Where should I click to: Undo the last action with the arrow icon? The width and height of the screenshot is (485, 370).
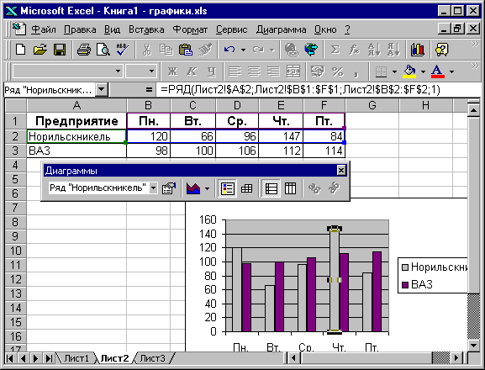tap(229, 50)
